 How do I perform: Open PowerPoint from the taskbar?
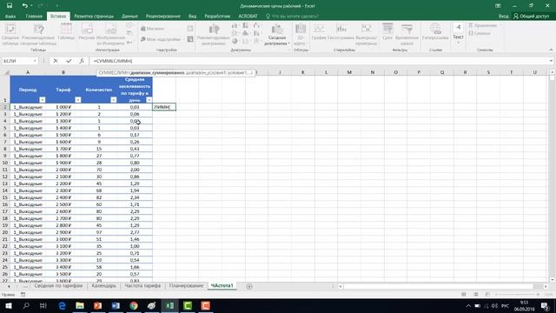tap(97, 305)
